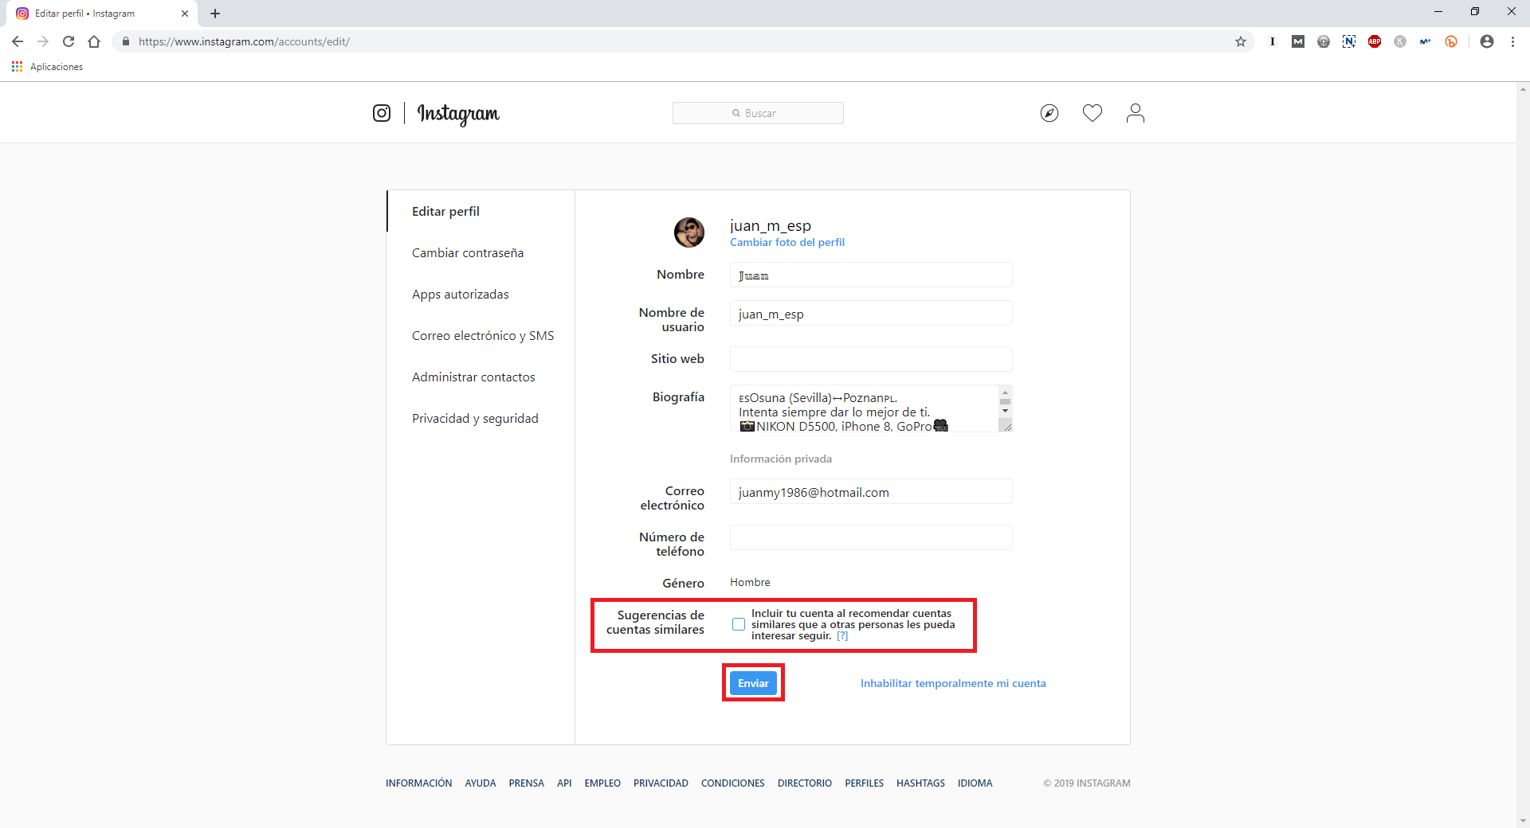This screenshot has height=828, width=1530.
Task: Click the Nombre de usuario input field
Action: (871, 313)
